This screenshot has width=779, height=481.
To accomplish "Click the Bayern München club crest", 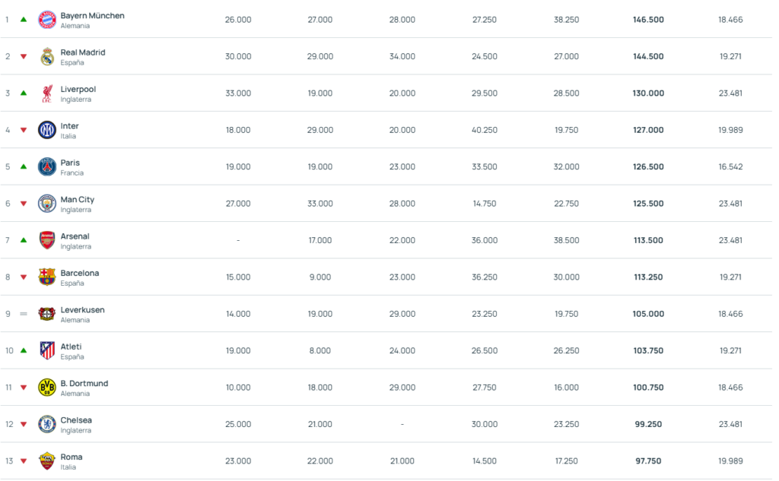I will click(x=47, y=20).
